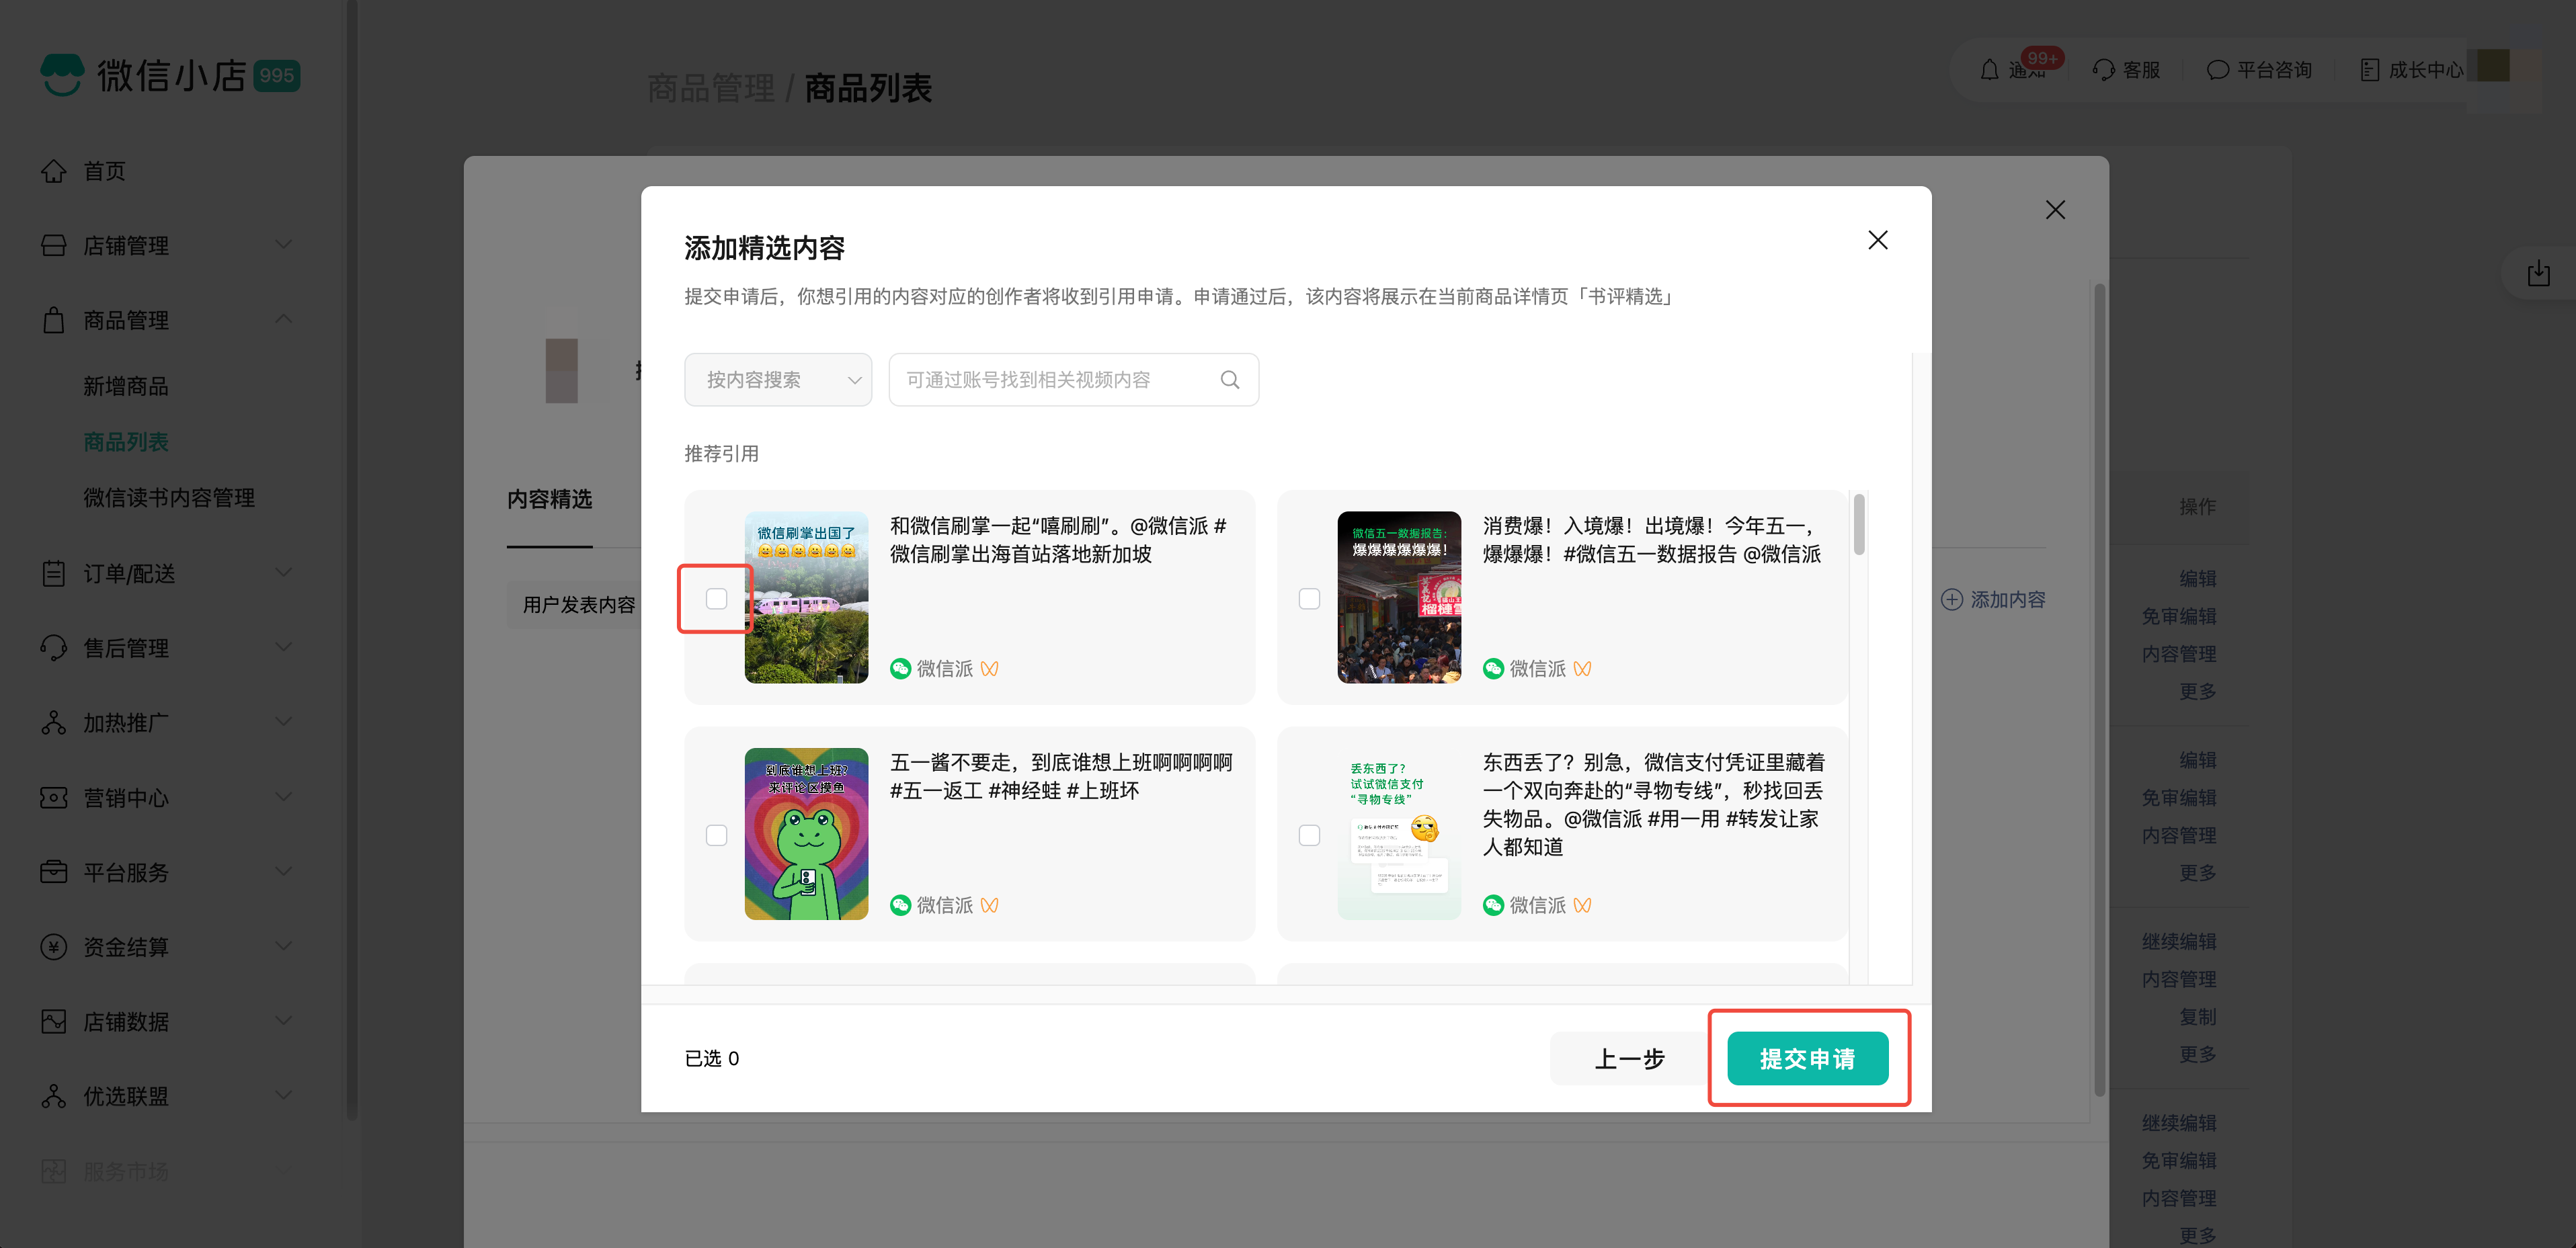Click the 微信五一数据报告 video thumbnail
The width and height of the screenshot is (2576, 1248).
coord(1400,598)
